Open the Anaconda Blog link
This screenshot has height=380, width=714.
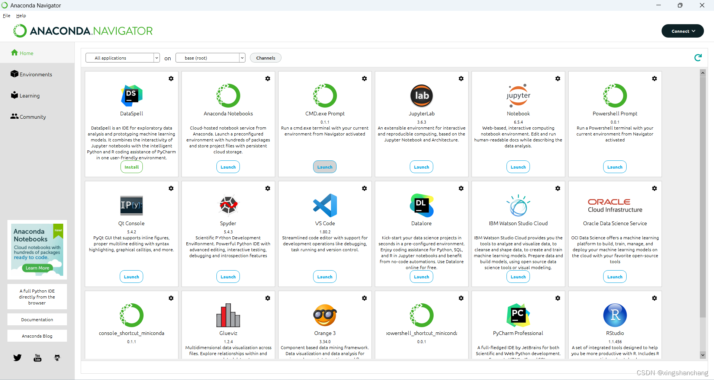pos(37,336)
